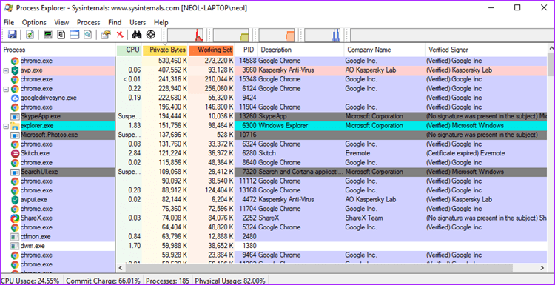Click 'CPU Usage: 24.55%' in status bar

pyautogui.click(x=31, y=281)
